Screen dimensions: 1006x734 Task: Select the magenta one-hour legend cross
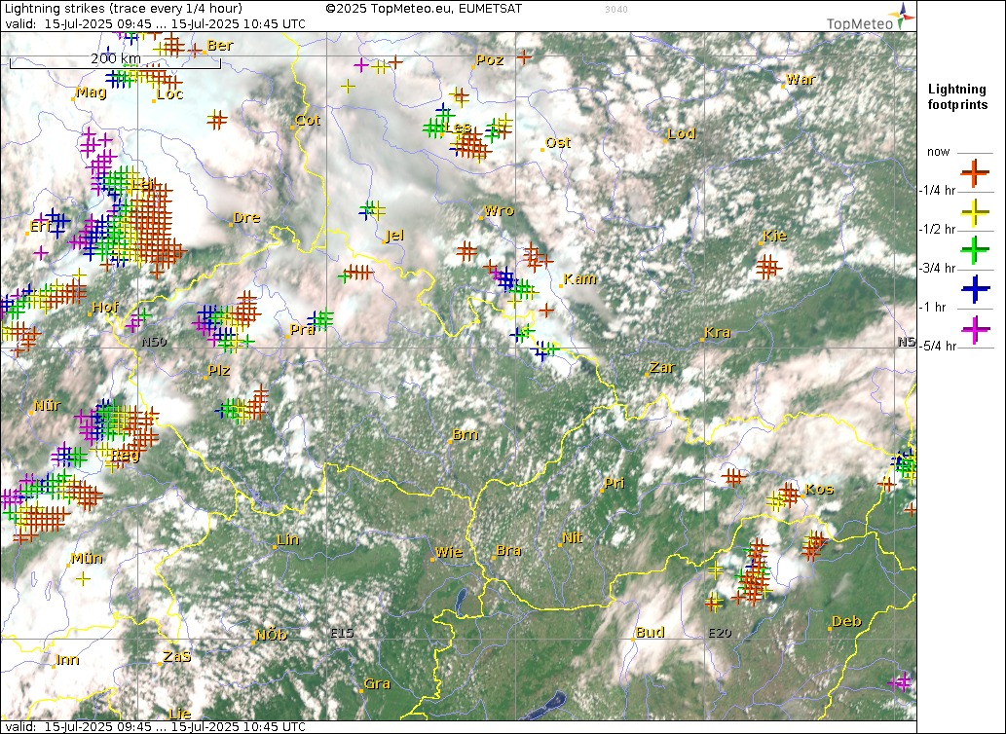(x=975, y=328)
